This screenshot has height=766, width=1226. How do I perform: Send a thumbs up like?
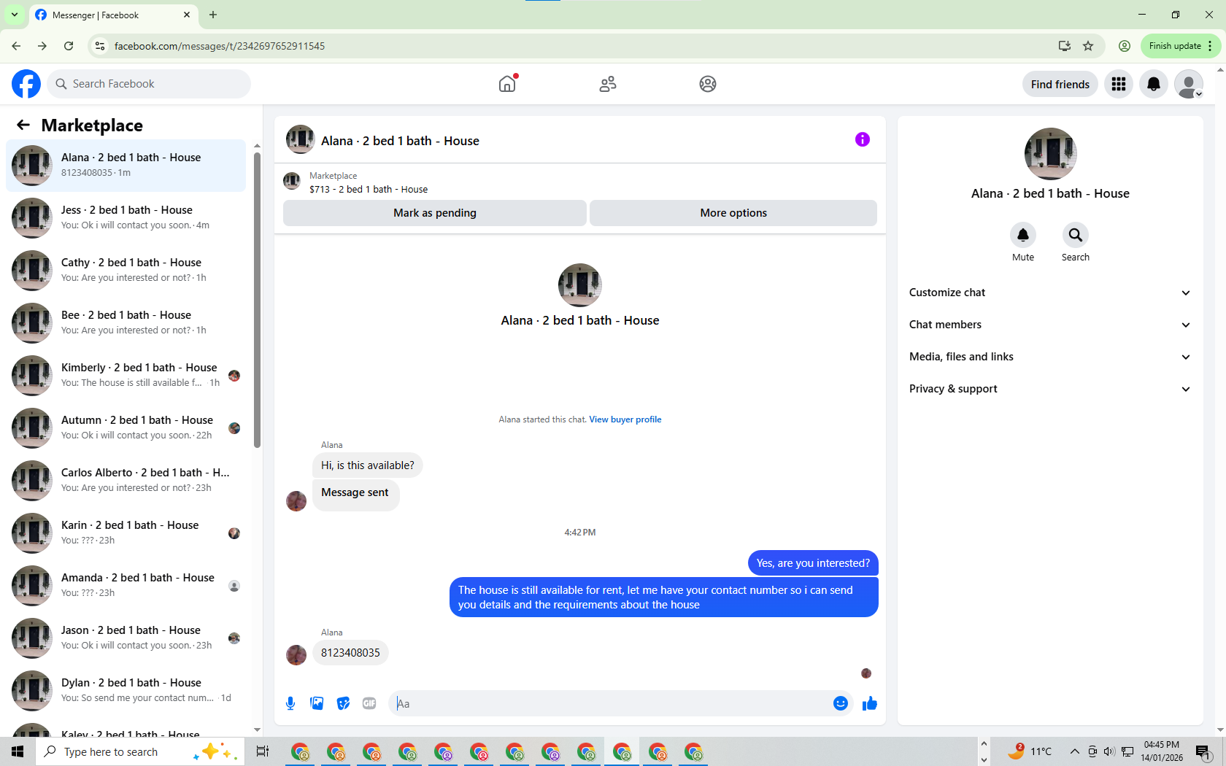[870, 703]
